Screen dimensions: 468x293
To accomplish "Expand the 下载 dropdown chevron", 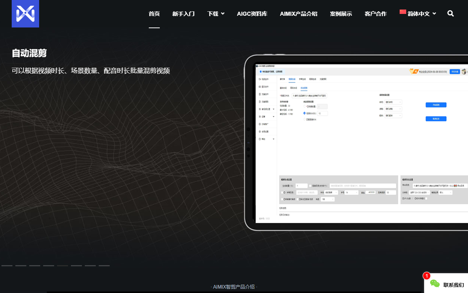I will 223,14.
